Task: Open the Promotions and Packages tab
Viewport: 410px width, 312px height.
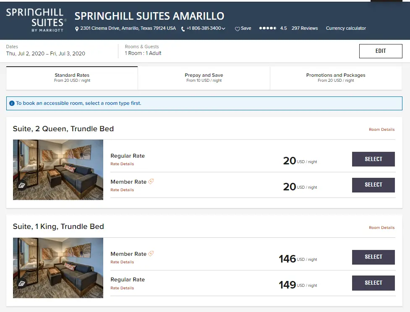Action: click(x=336, y=78)
